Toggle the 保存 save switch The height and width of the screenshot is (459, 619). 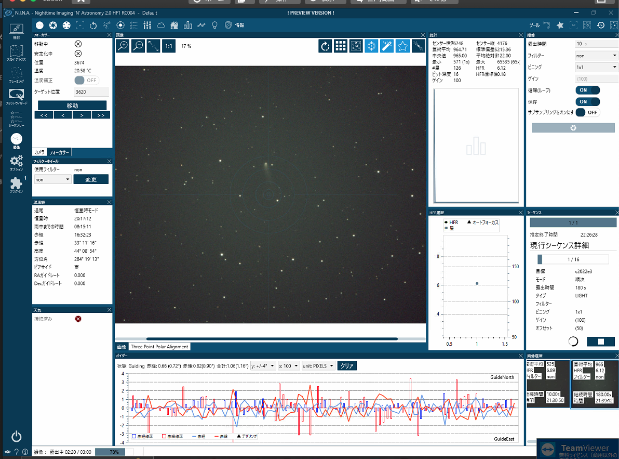click(587, 101)
